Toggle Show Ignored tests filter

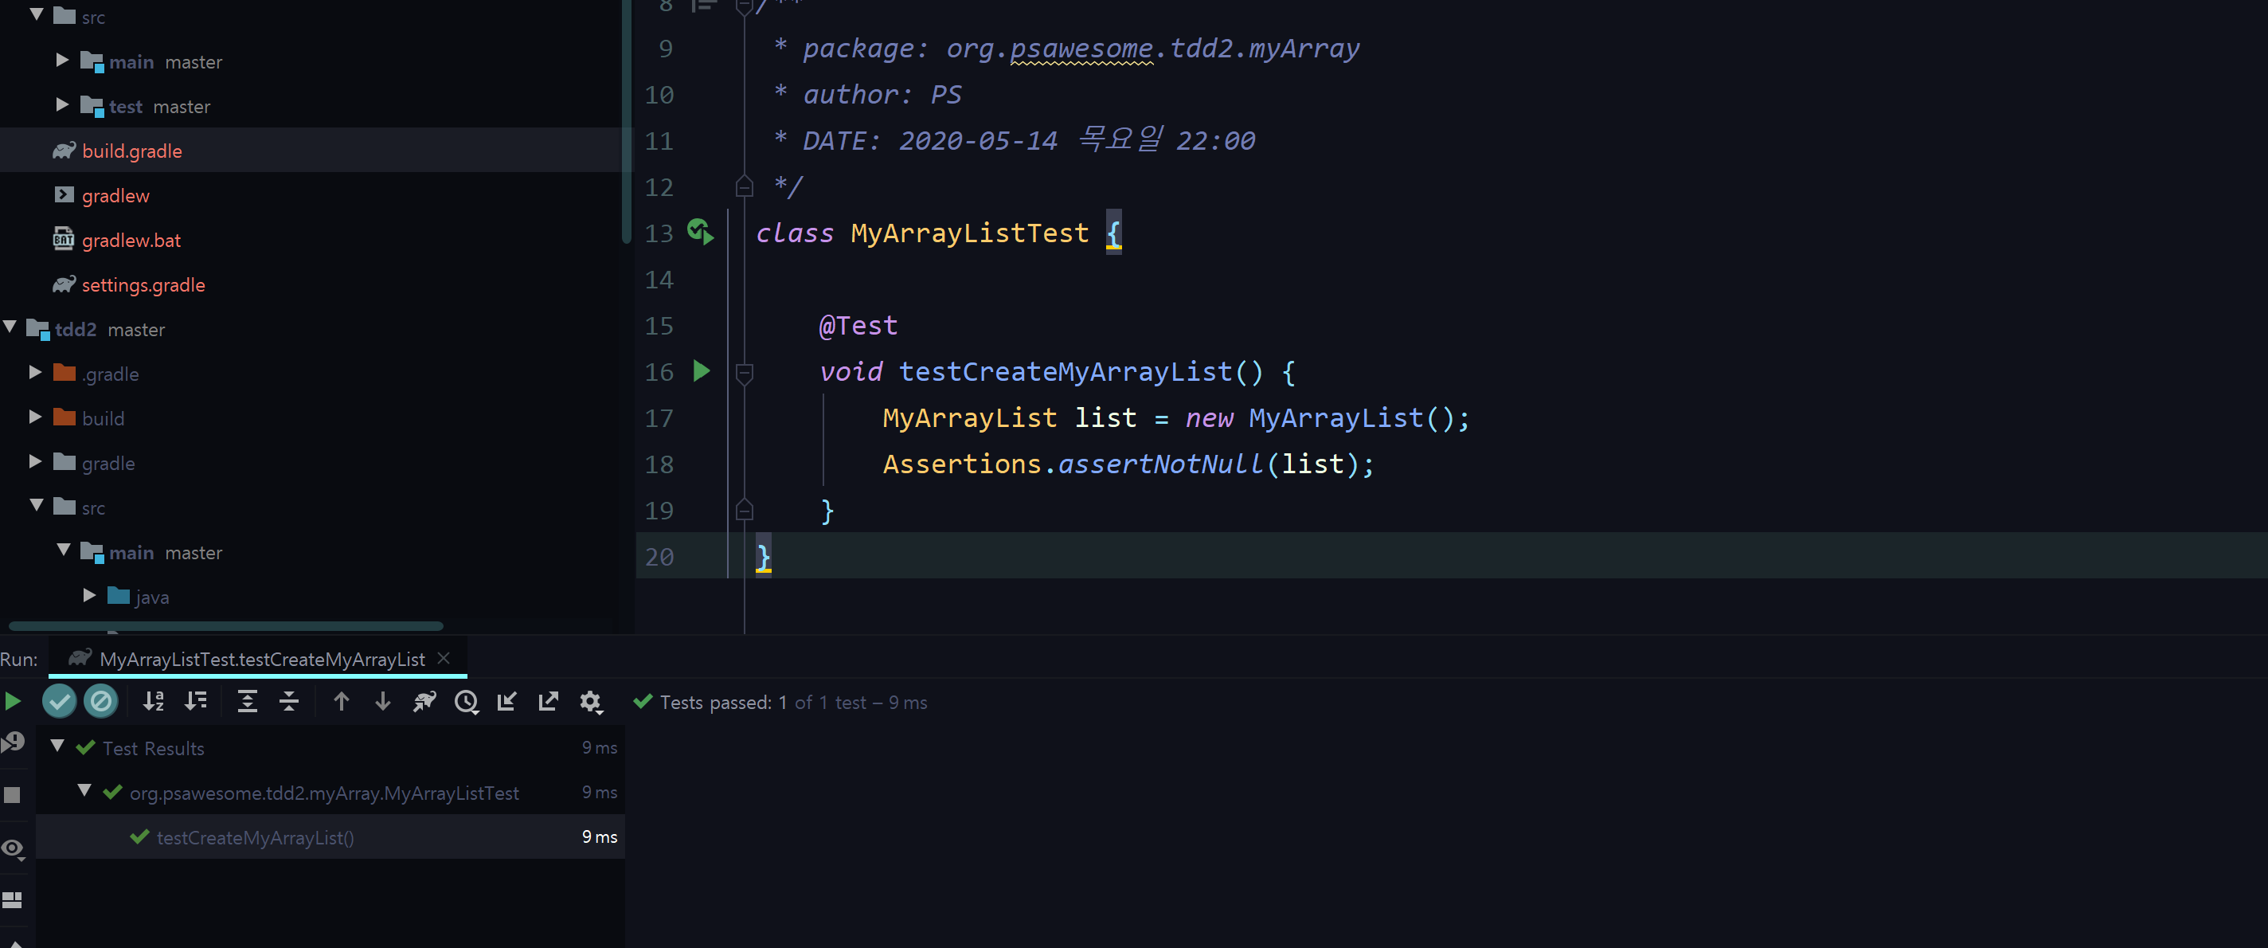[100, 701]
